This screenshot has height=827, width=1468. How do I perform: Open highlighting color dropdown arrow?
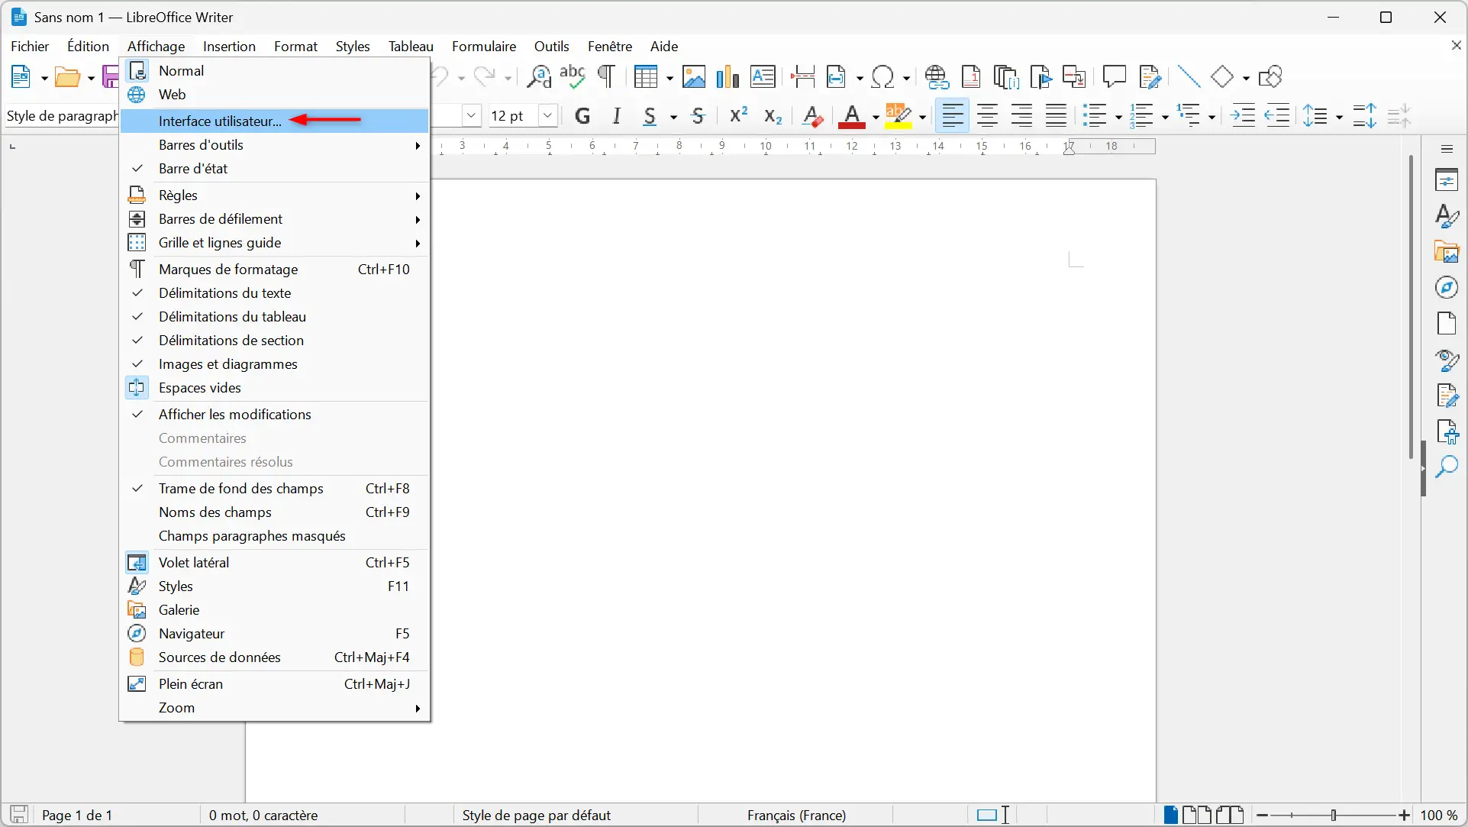pos(922,117)
